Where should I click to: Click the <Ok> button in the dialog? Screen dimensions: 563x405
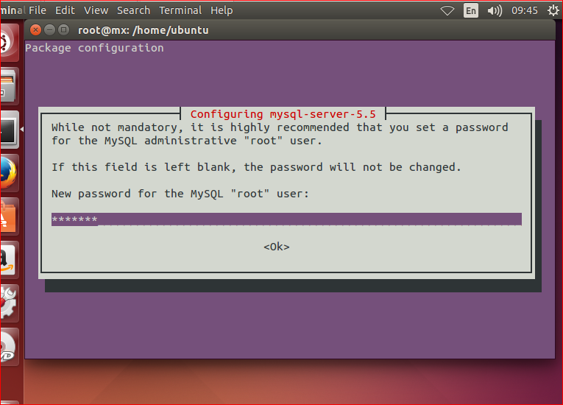pos(277,247)
